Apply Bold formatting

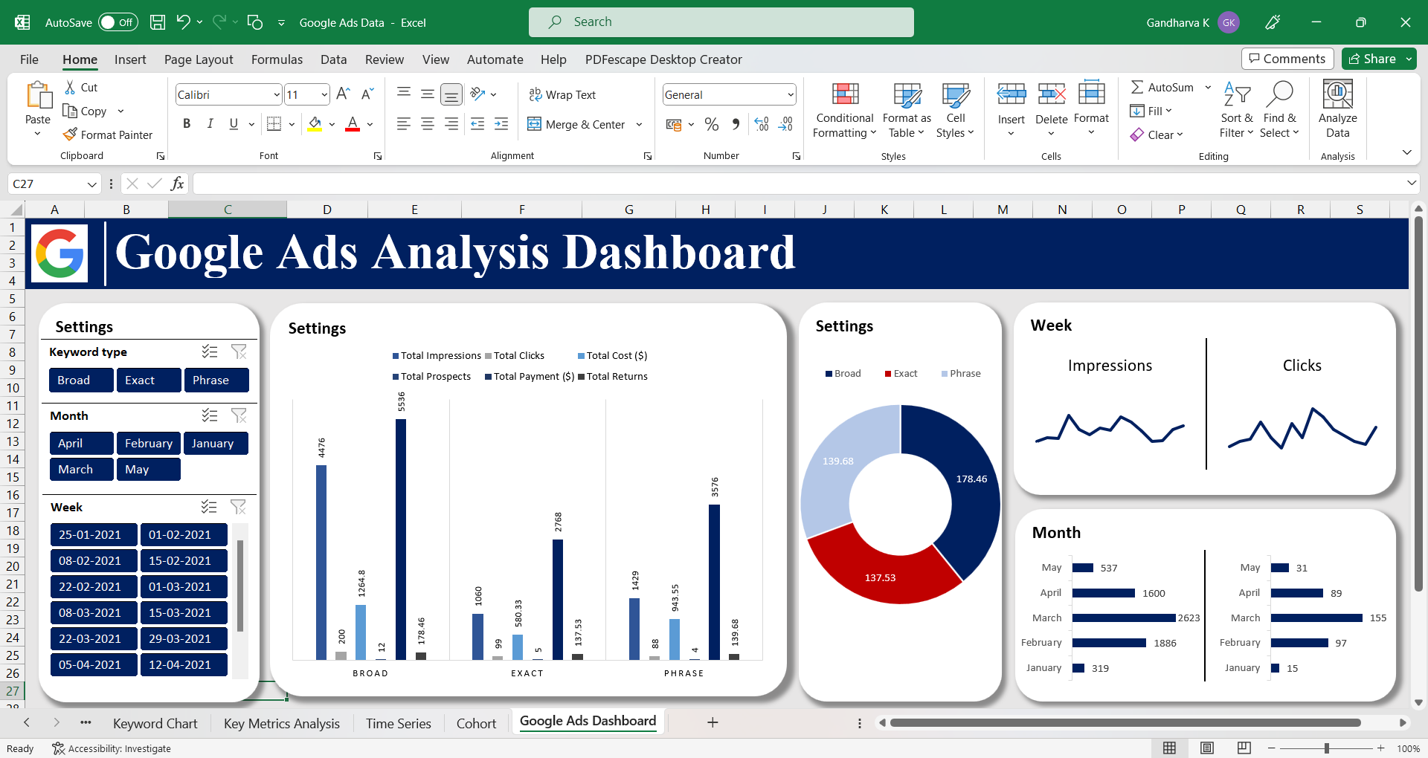[187, 124]
